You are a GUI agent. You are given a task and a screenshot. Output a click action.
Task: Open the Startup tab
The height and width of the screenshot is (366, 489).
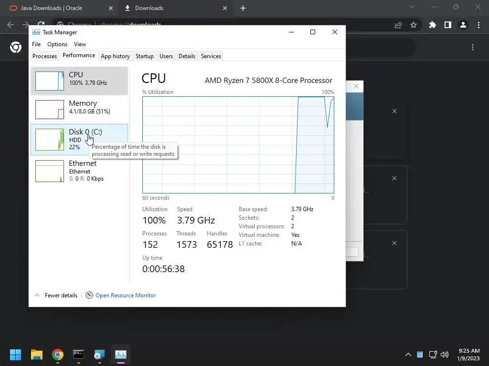coord(144,56)
